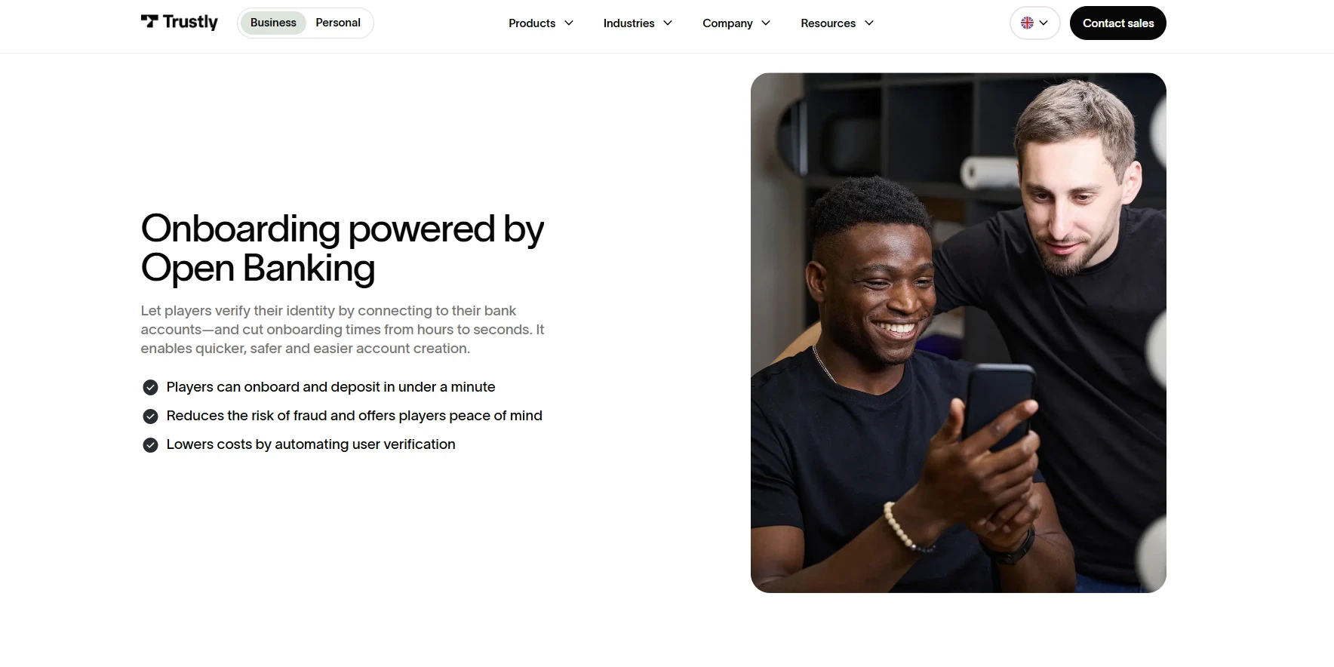1334x667 pixels.
Task: Click checkmark icon beside onboard and deposit
Action: (151, 387)
